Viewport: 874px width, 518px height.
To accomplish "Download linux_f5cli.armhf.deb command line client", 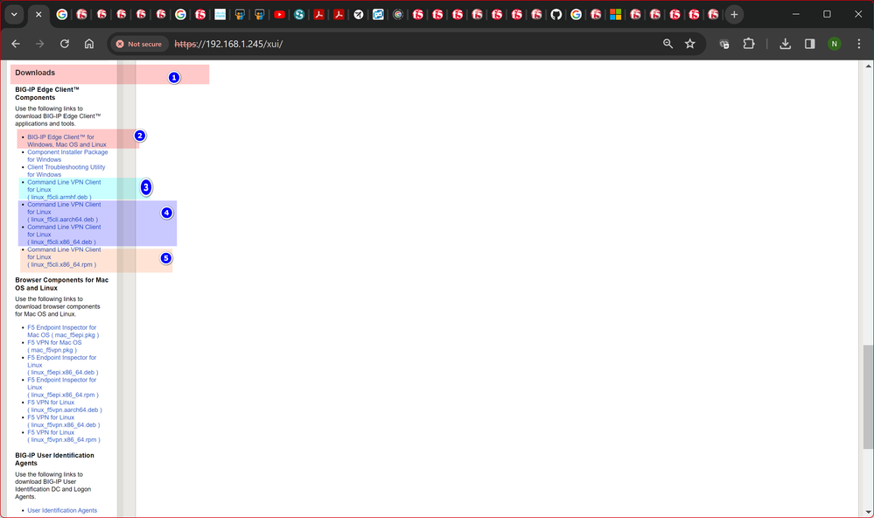I will point(64,190).
